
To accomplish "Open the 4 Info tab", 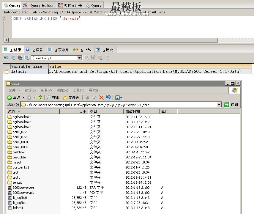I will [83, 50].
